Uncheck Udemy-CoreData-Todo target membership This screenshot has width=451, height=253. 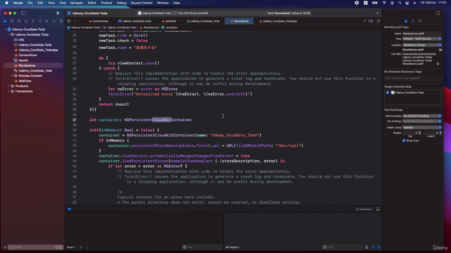388,93
